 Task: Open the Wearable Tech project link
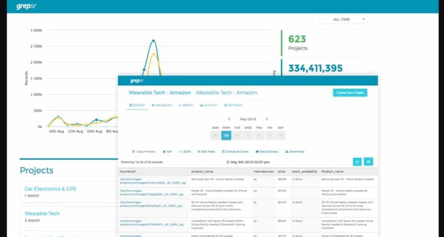[x=42, y=213]
